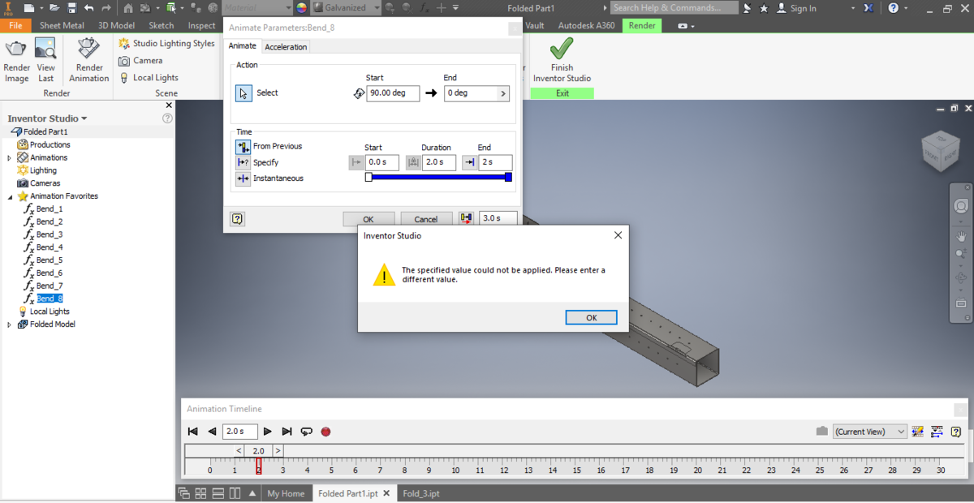Image resolution: width=974 pixels, height=503 pixels.
Task: Click the Animation Options icon in timeline
Action: [x=918, y=432]
